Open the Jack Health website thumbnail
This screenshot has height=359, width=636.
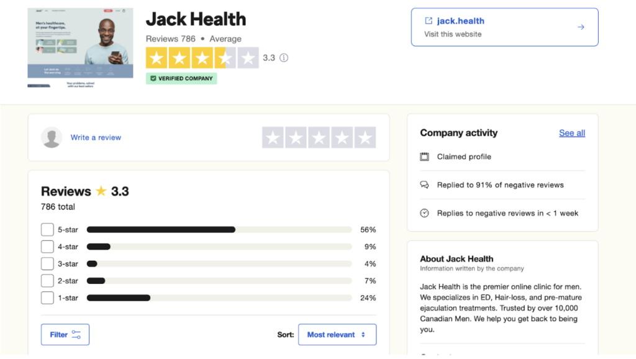pos(80,47)
